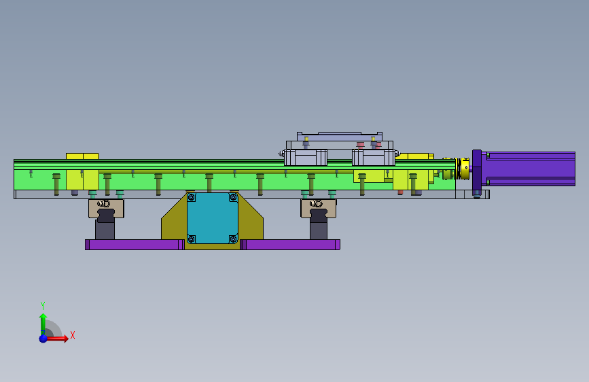Select the cyan square plate at center
The height and width of the screenshot is (382, 589).
212,218
